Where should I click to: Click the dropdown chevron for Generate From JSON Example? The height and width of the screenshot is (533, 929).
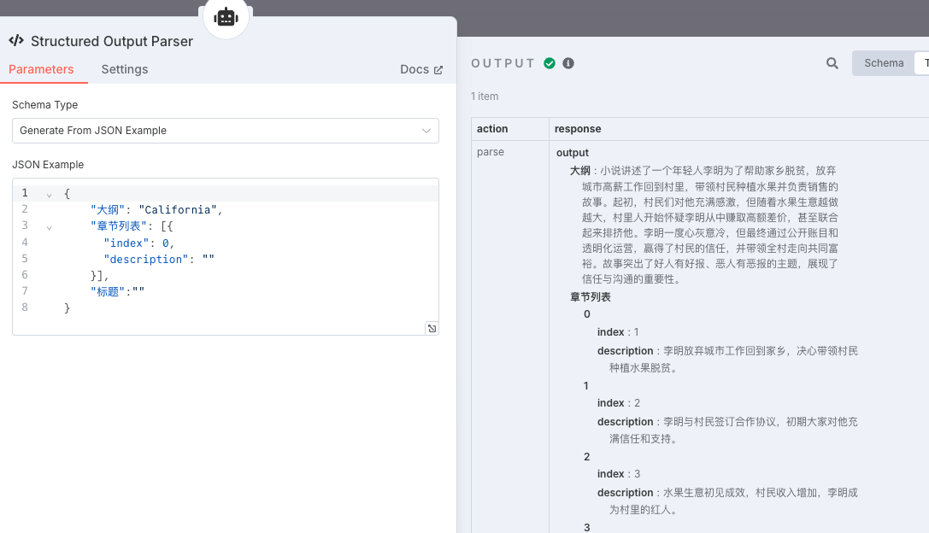tap(426, 131)
